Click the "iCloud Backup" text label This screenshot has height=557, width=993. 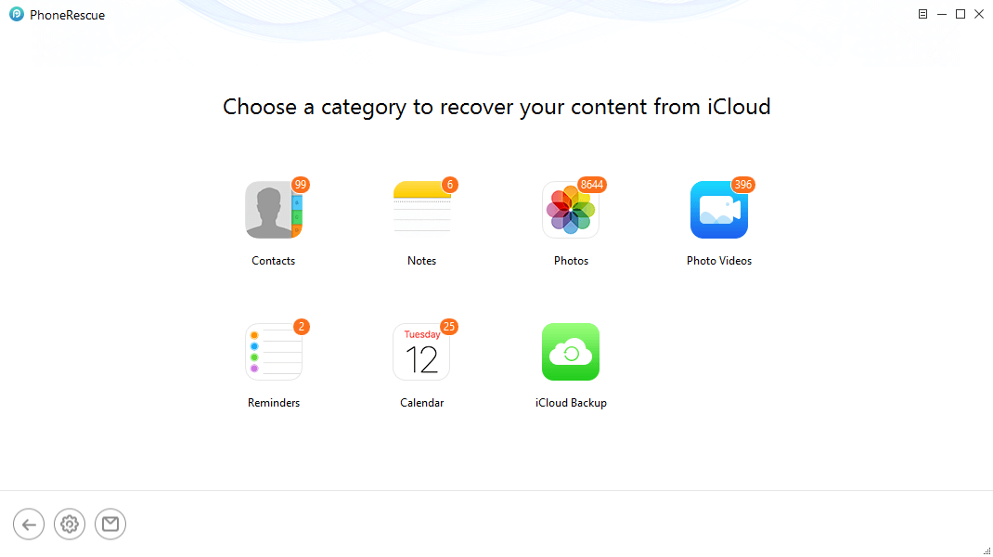pyautogui.click(x=571, y=403)
